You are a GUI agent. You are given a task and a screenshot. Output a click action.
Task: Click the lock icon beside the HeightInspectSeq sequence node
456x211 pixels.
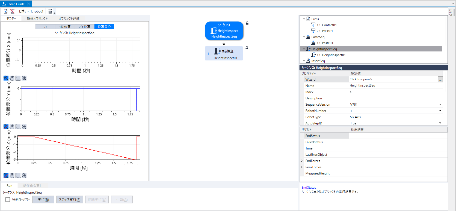coord(247,23)
